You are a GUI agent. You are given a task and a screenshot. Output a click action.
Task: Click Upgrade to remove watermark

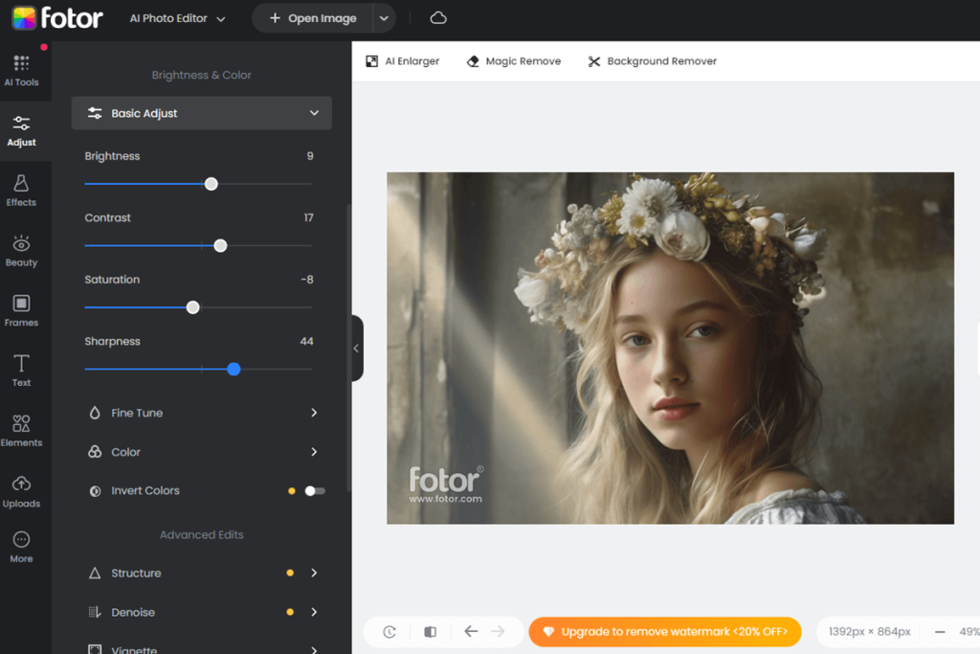point(664,631)
